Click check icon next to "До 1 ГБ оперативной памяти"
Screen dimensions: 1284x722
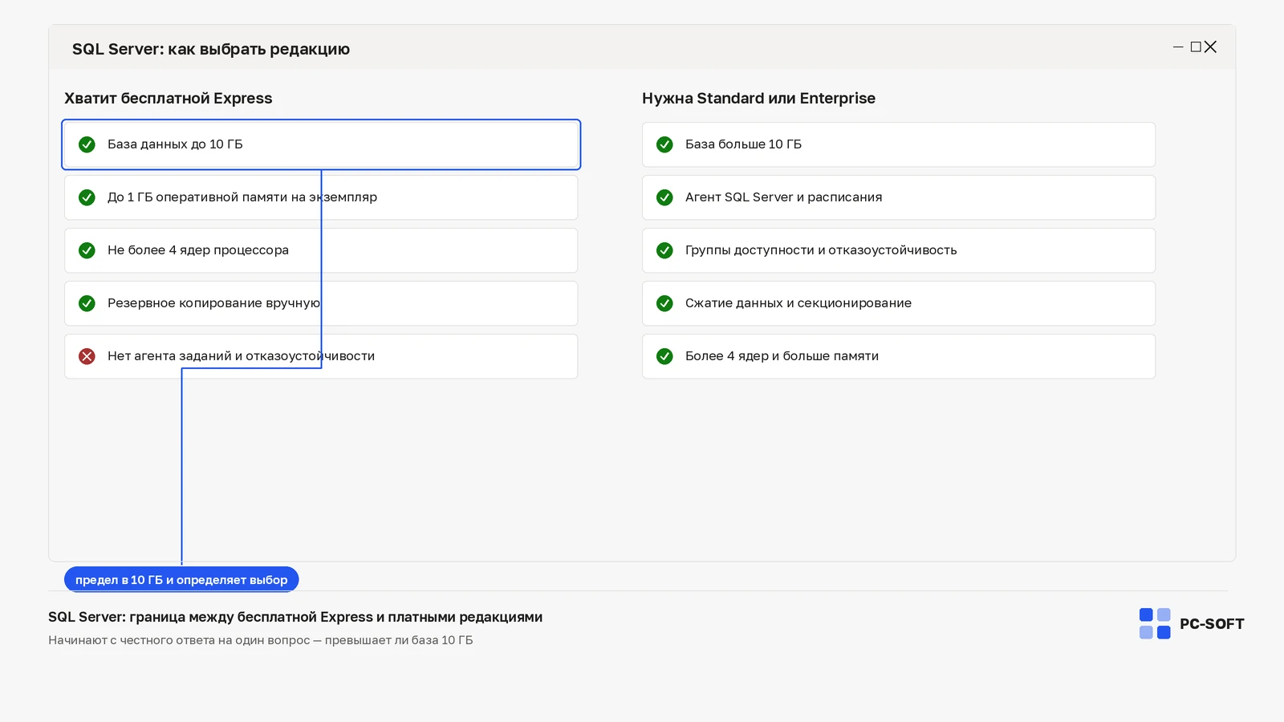(x=87, y=197)
